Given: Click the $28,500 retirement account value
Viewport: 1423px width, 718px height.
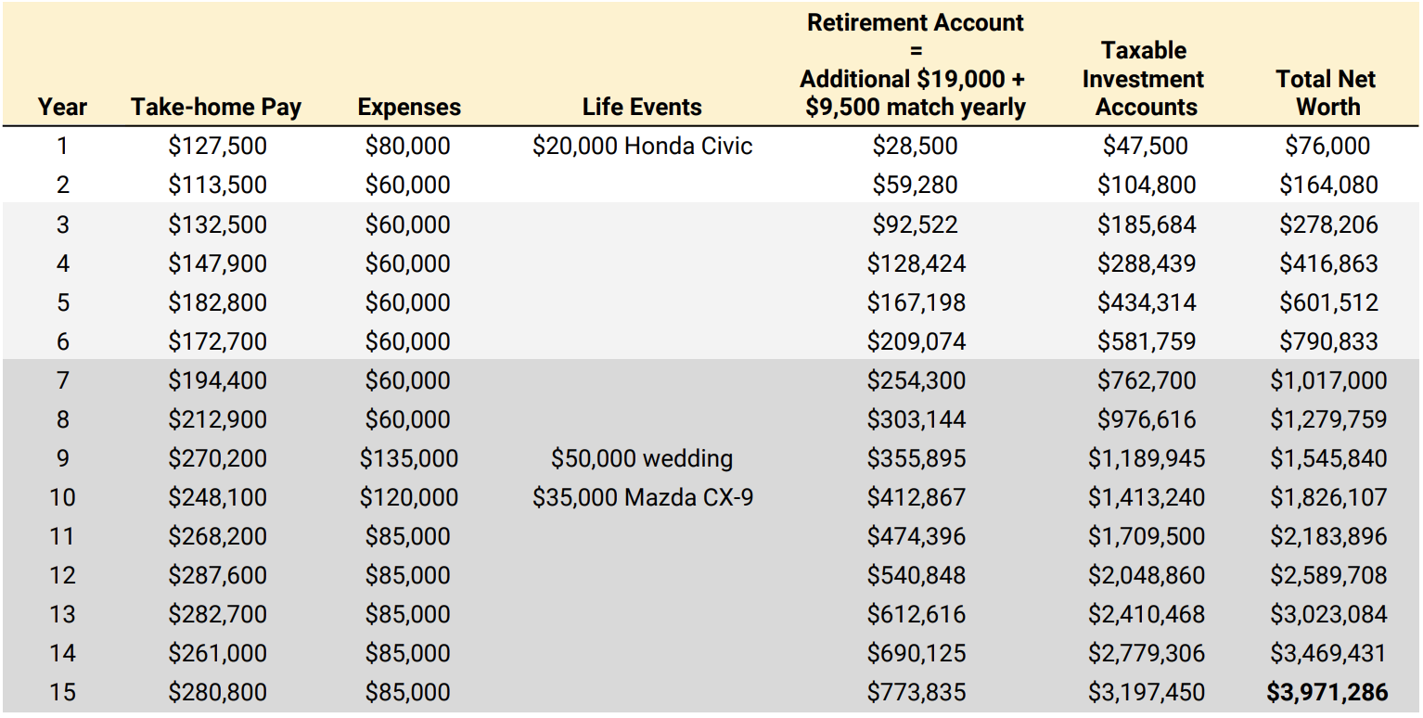Looking at the screenshot, I should click(915, 146).
